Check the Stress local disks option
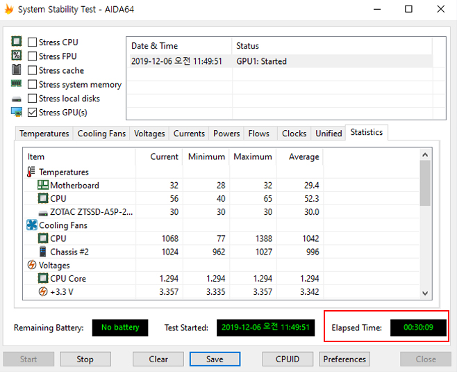 (32, 98)
